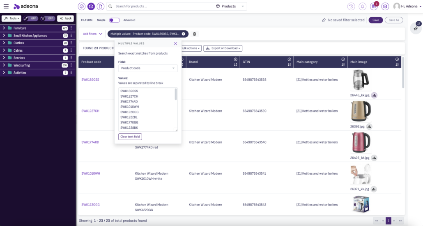423x226 pixels.
Task: Open the layers stack icon
Action: 385,6
